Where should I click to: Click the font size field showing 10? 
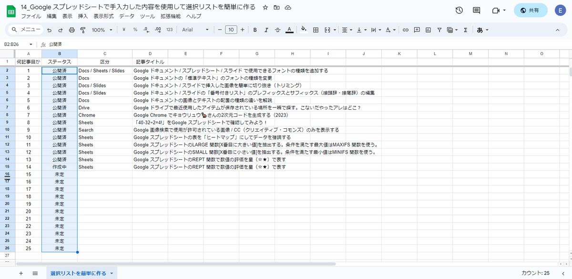click(231, 30)
